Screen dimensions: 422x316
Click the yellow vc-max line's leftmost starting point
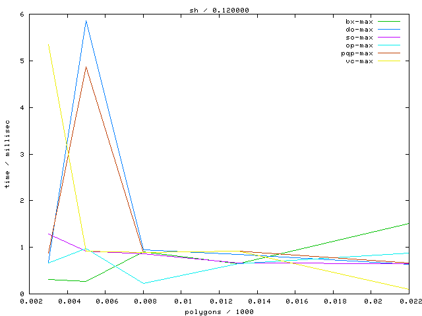point(49,44)
